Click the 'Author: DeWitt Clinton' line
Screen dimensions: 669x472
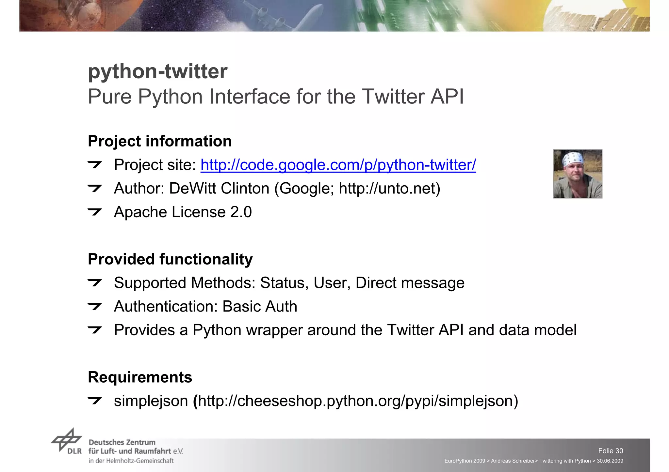pyautogui.click(x=277, y=189)
